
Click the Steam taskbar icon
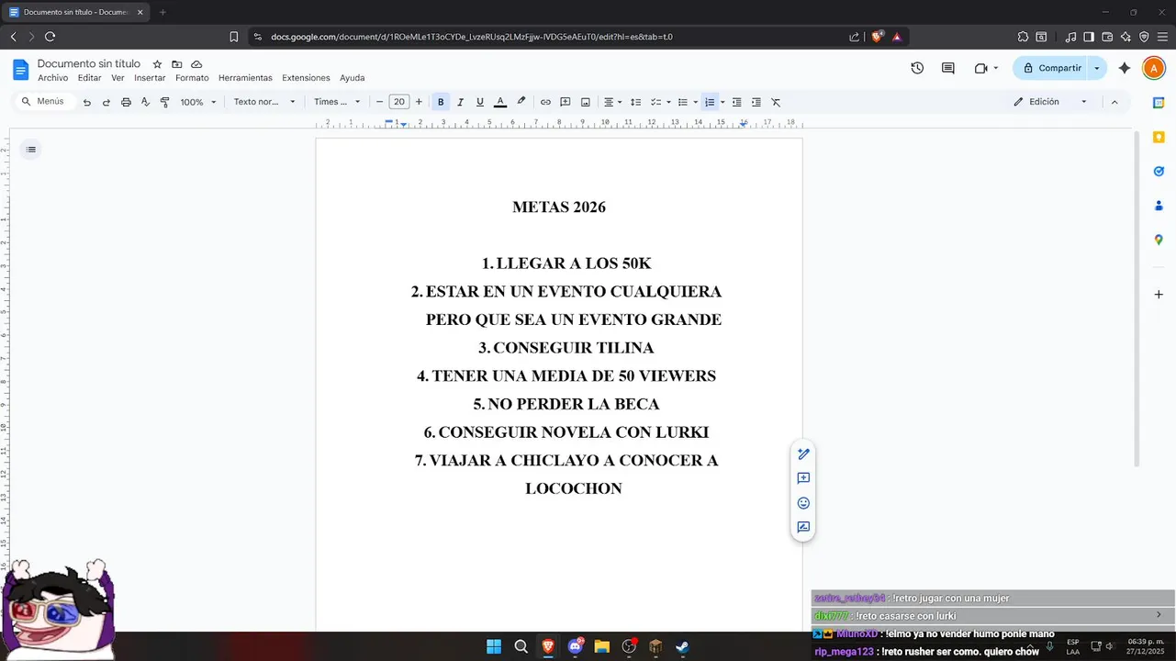coord(682,646)
